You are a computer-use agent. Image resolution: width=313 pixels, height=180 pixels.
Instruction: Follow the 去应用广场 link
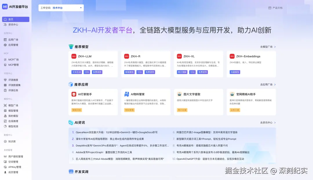[266, 85]
